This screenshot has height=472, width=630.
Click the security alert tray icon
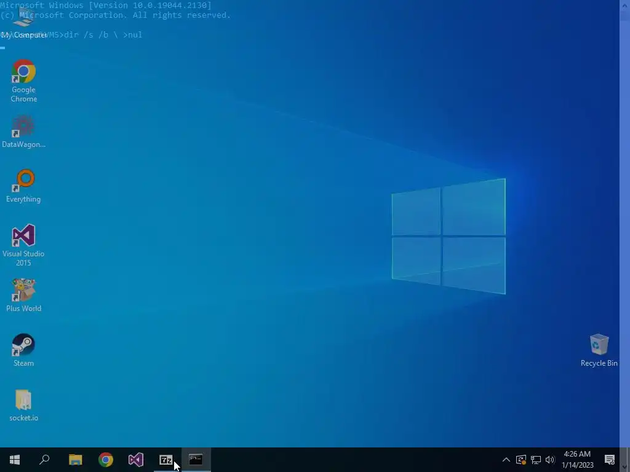[521, 460]
